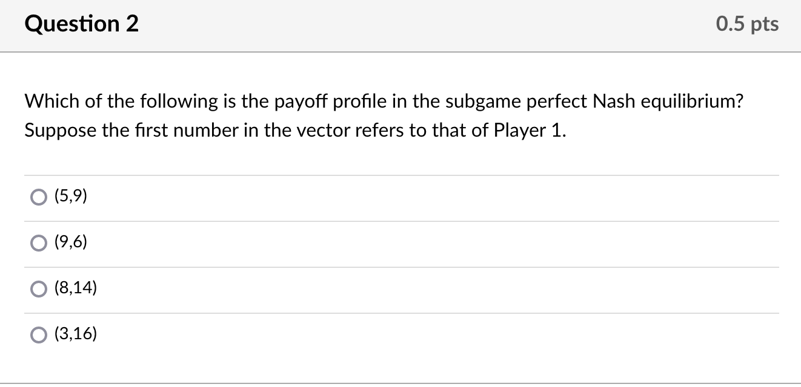Click the Question 2 heading
This screenshot has height=387, width=801.
[81, 24]
